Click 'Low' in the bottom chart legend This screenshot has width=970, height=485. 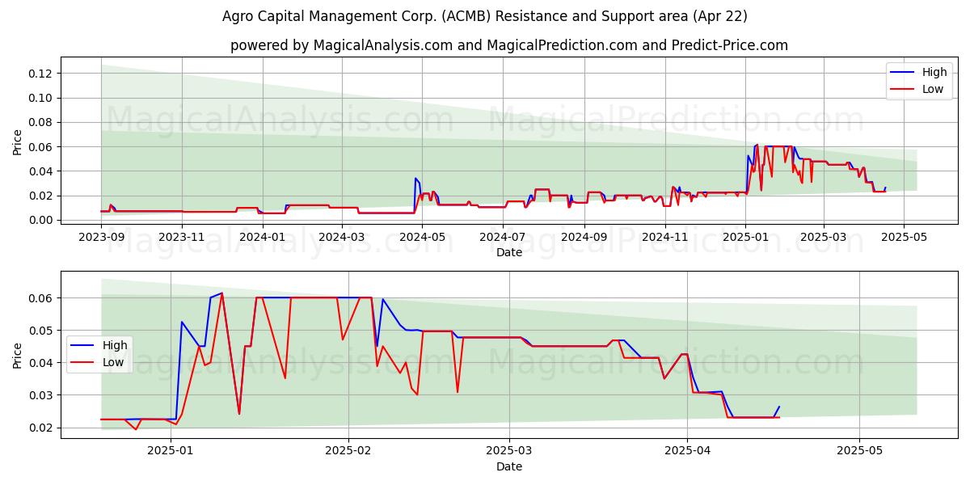tap(113, 362)
